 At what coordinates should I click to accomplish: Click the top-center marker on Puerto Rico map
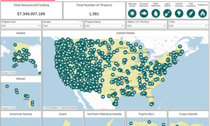149,122
